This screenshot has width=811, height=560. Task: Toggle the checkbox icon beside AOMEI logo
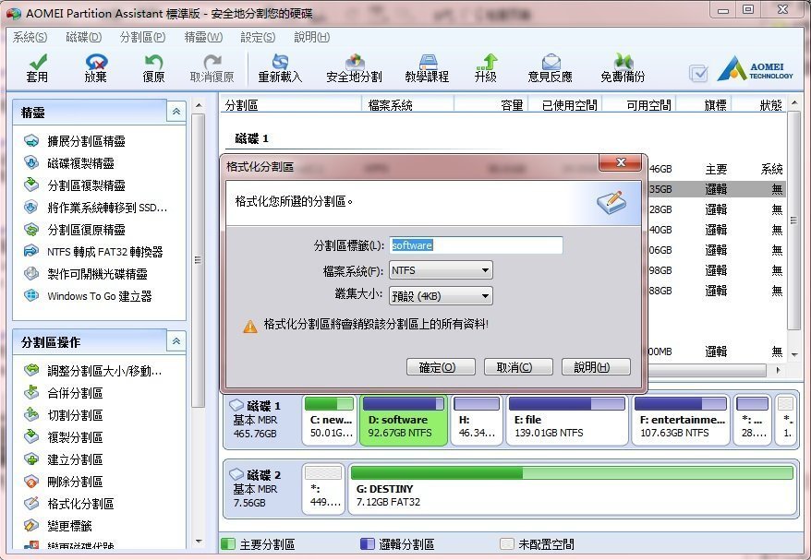pos(698,74)
